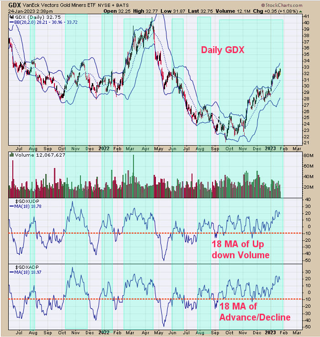This screenshot has width=320, height=337.
Task: Click the GDX ticker symbol in the header
Action: pyautogui.click(x=14, y=5)
